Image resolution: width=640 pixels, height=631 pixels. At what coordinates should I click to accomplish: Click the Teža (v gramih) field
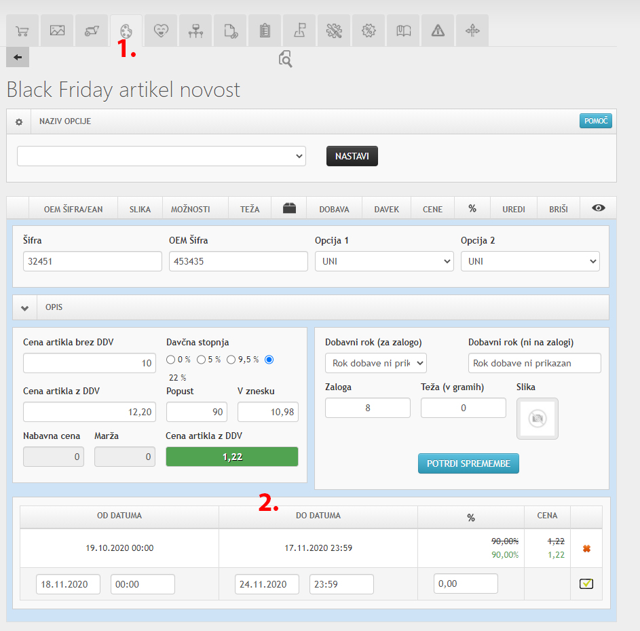[464, 408]
